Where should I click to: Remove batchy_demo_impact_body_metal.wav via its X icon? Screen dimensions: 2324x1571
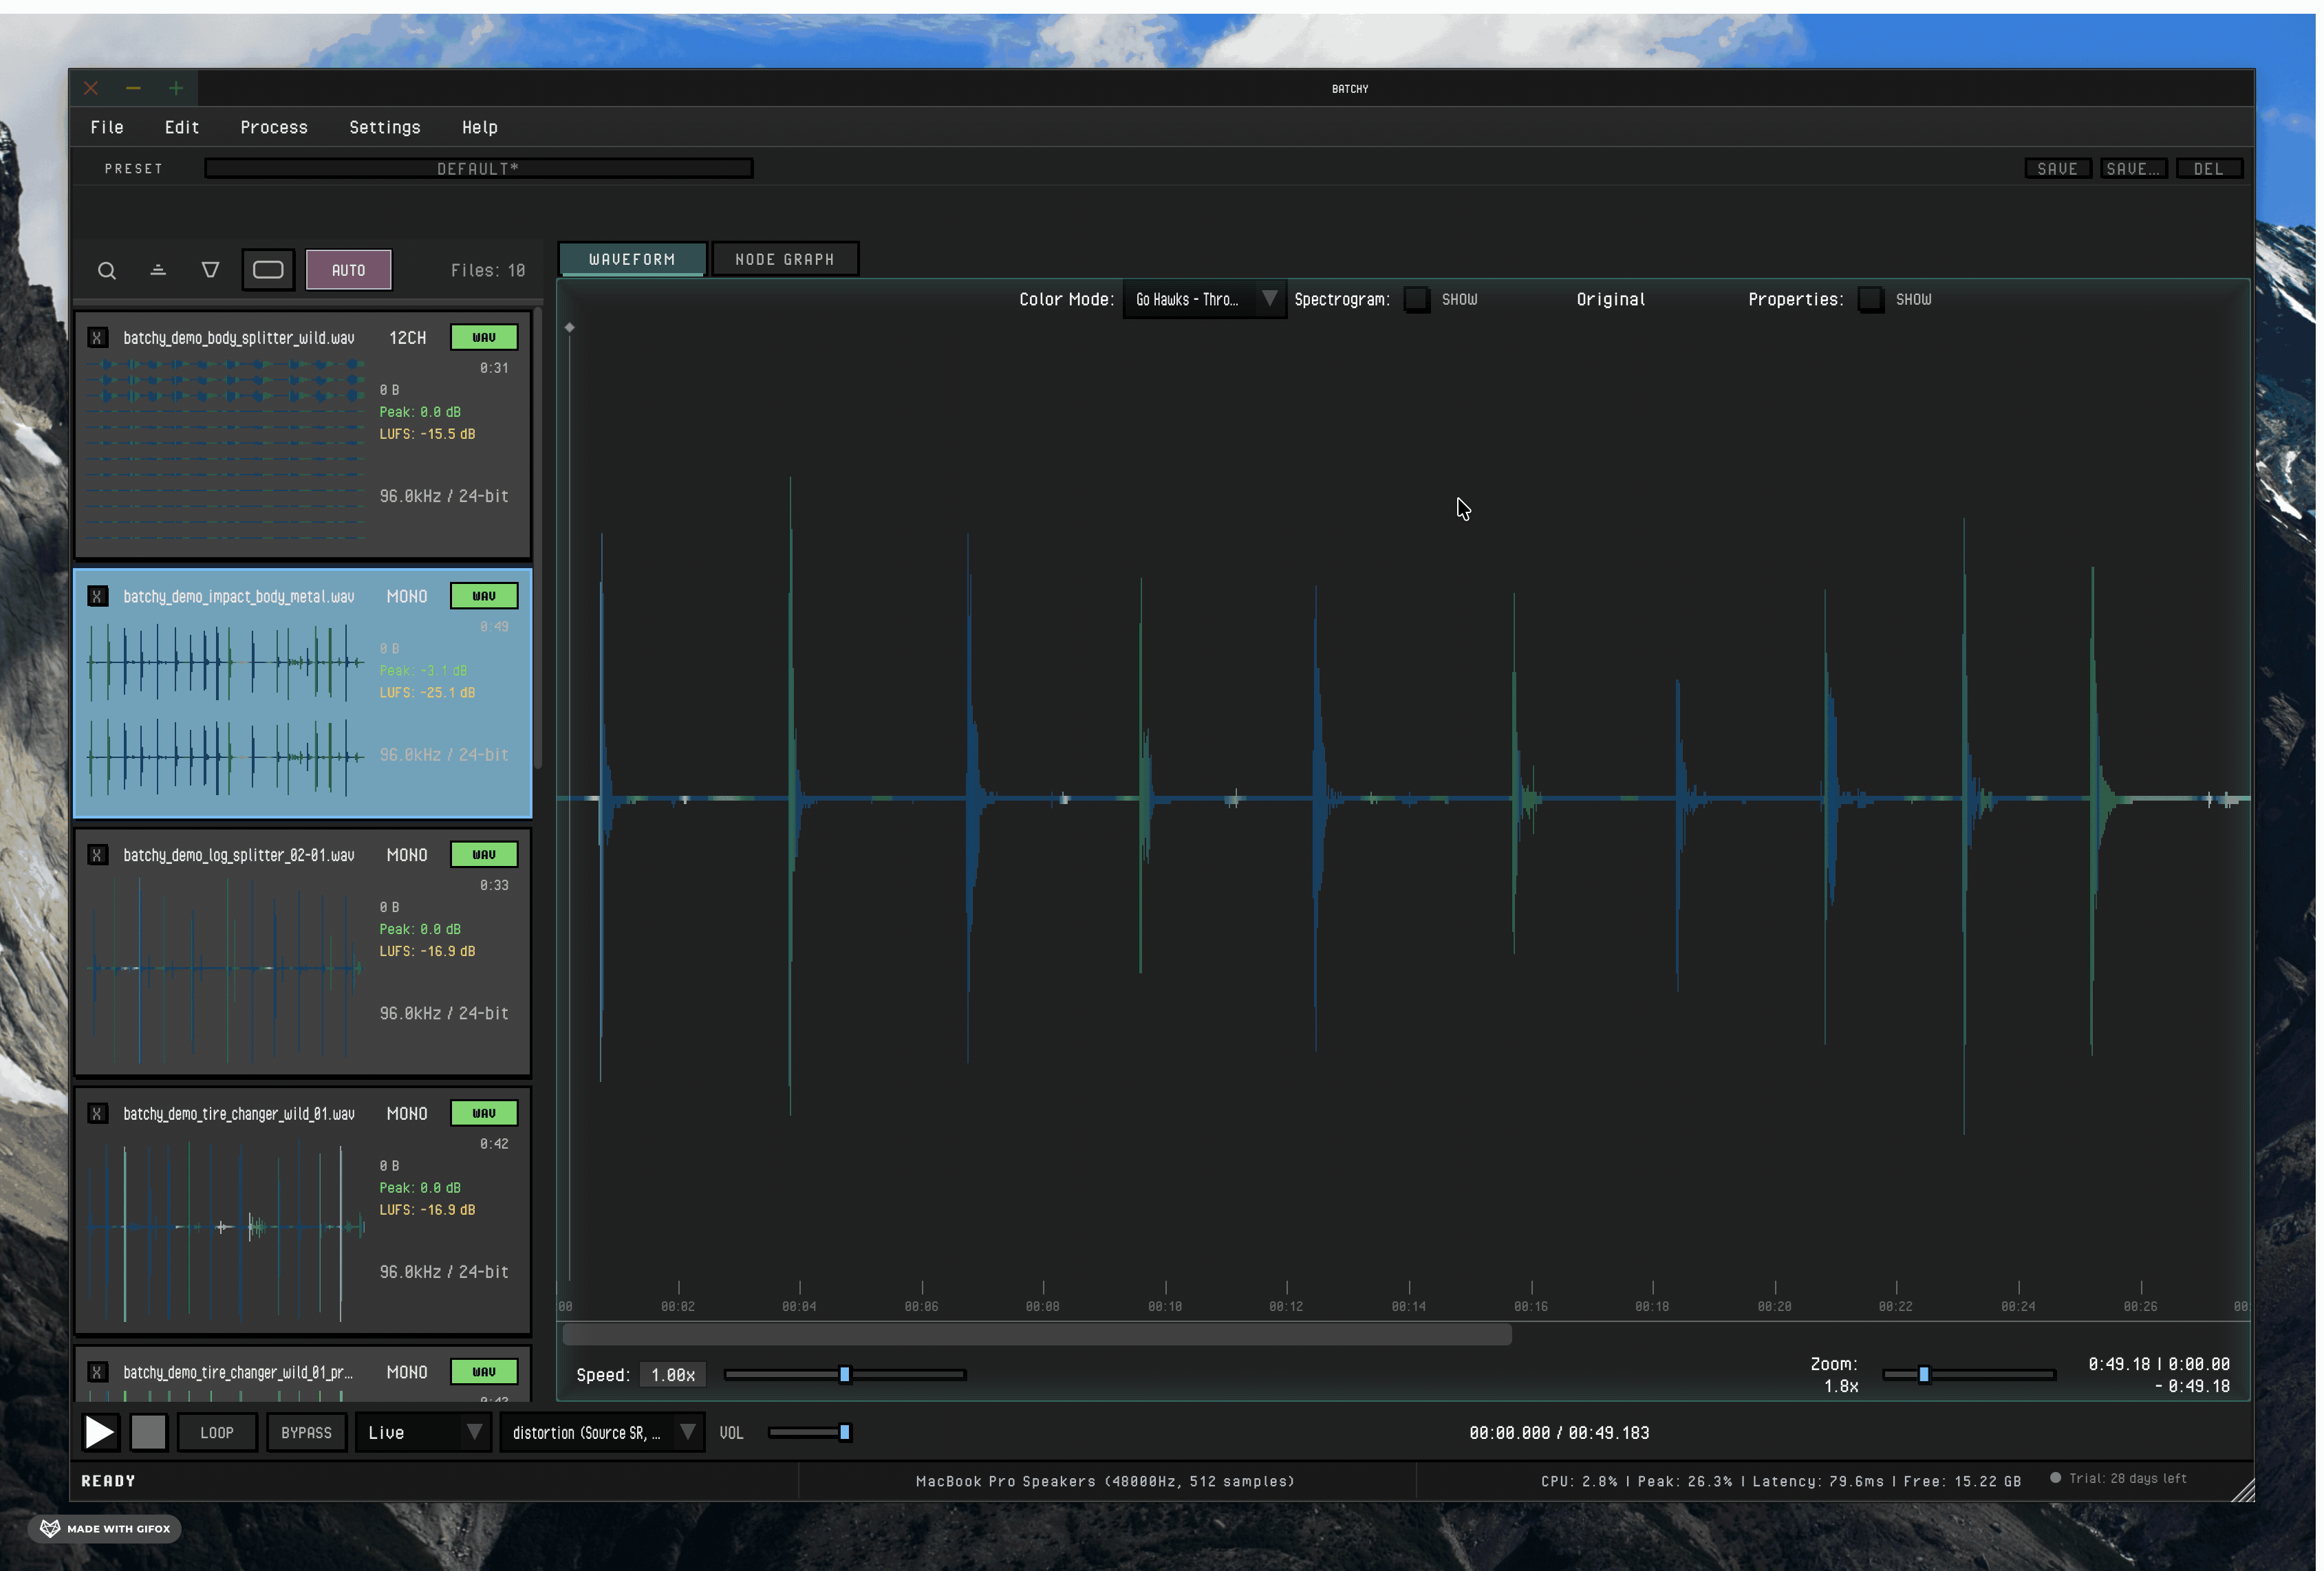98,595
